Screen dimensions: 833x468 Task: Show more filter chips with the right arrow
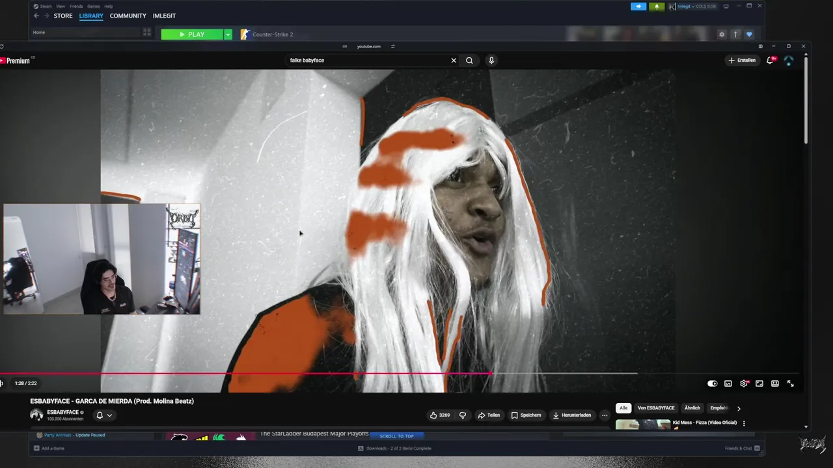coord(739,408)
